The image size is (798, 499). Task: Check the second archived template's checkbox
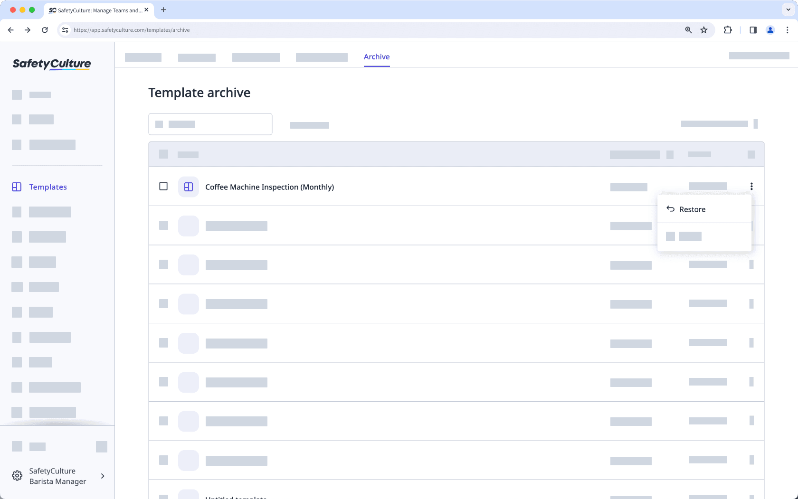click(163, 226)
